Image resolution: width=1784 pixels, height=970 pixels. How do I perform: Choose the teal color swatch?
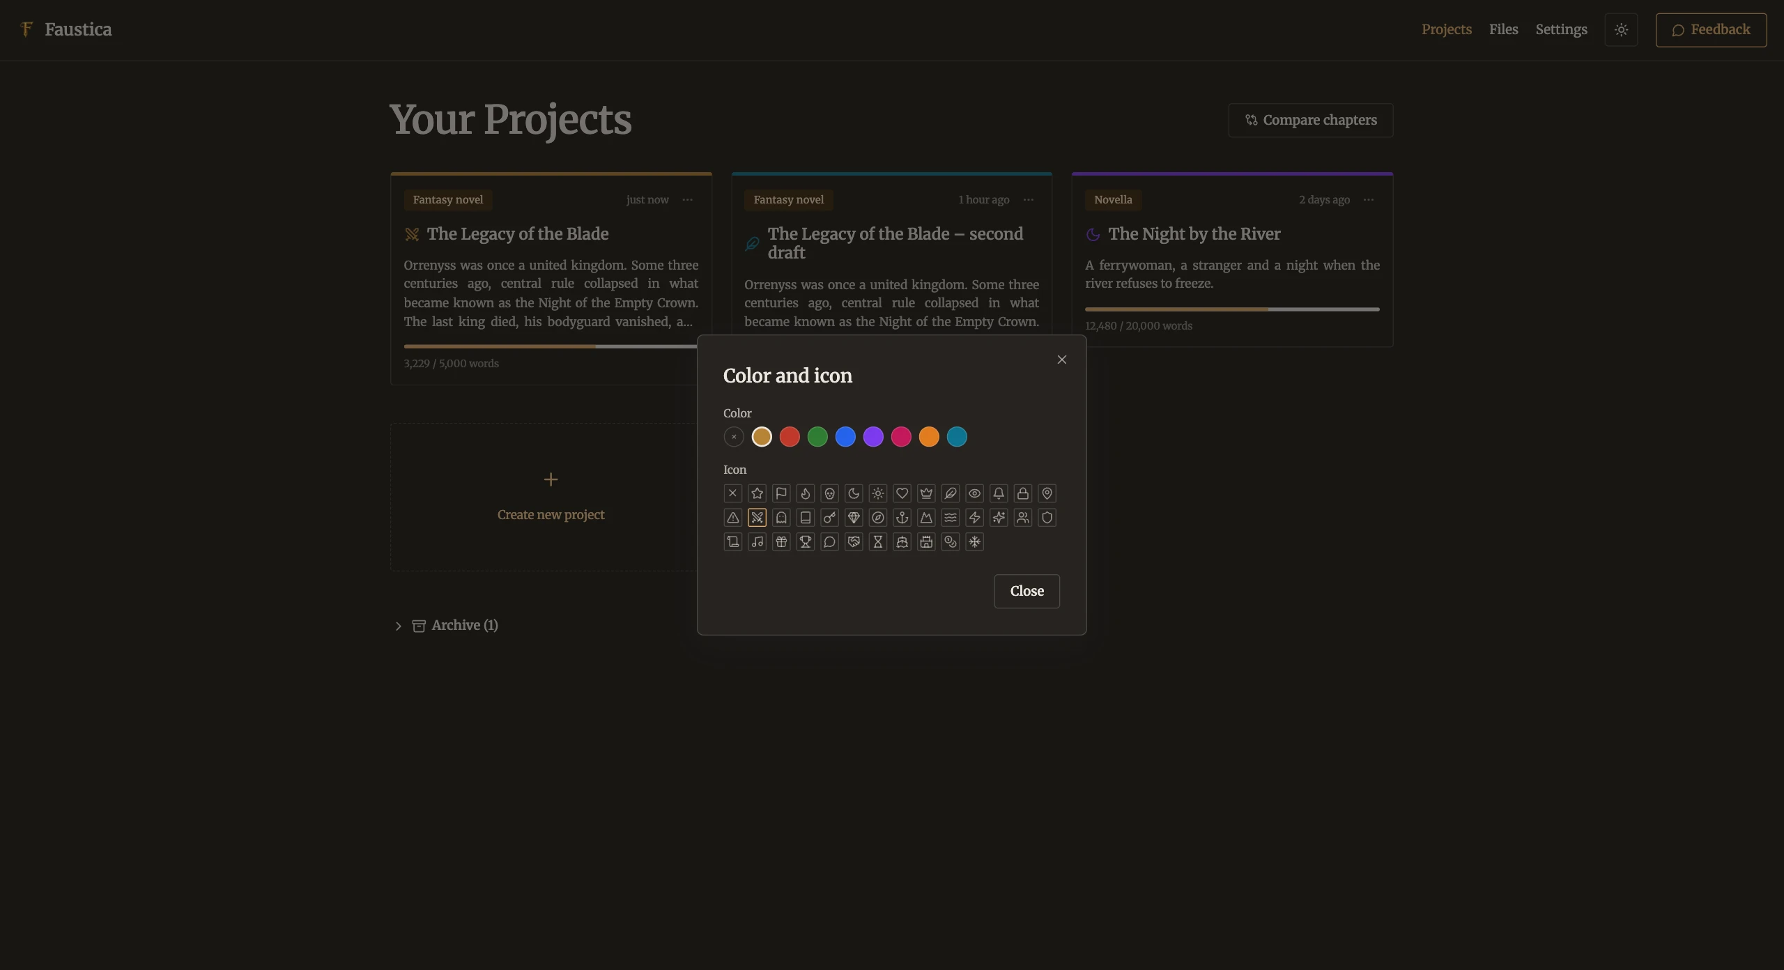(957, 437)
